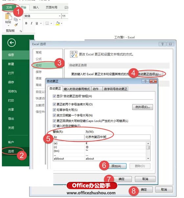Click the cell borders icon
Screen dimensions: 184x198
[x=47, y=23]
